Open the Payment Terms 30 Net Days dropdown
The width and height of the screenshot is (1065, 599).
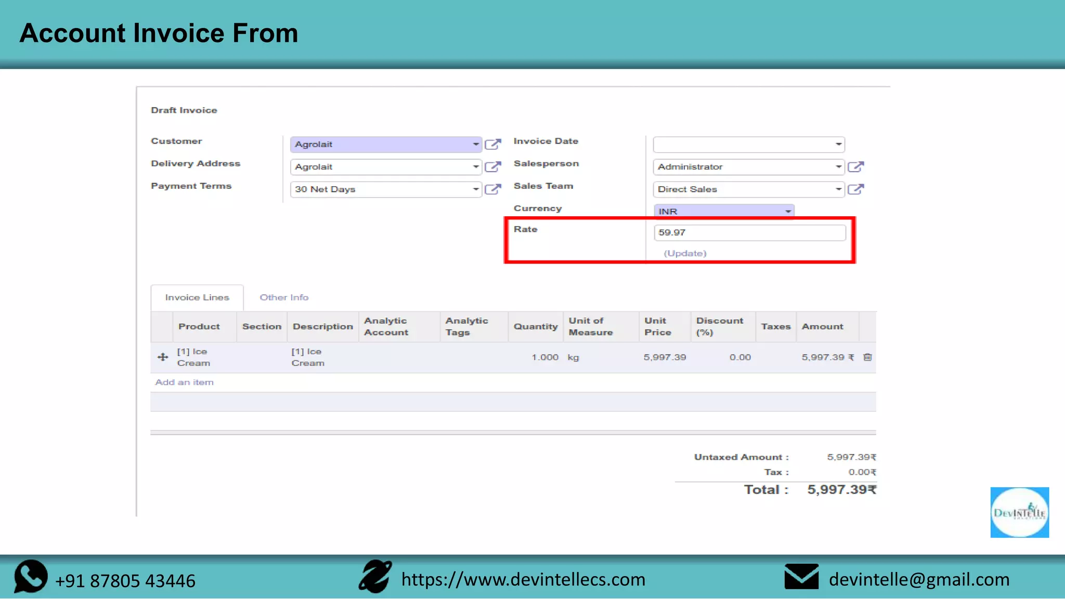475,189
